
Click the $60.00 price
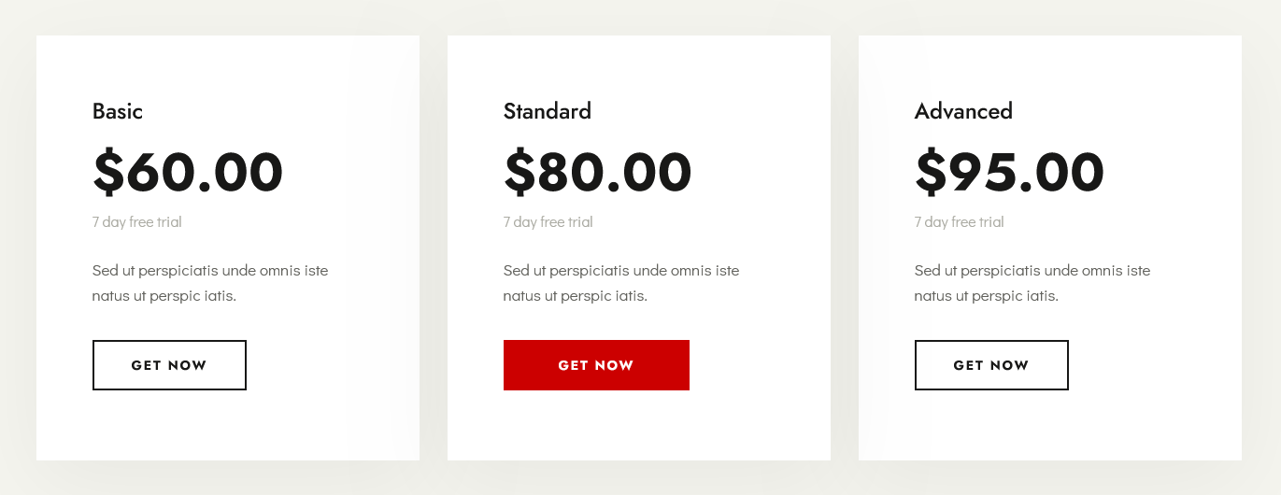[x=188, y=172]
